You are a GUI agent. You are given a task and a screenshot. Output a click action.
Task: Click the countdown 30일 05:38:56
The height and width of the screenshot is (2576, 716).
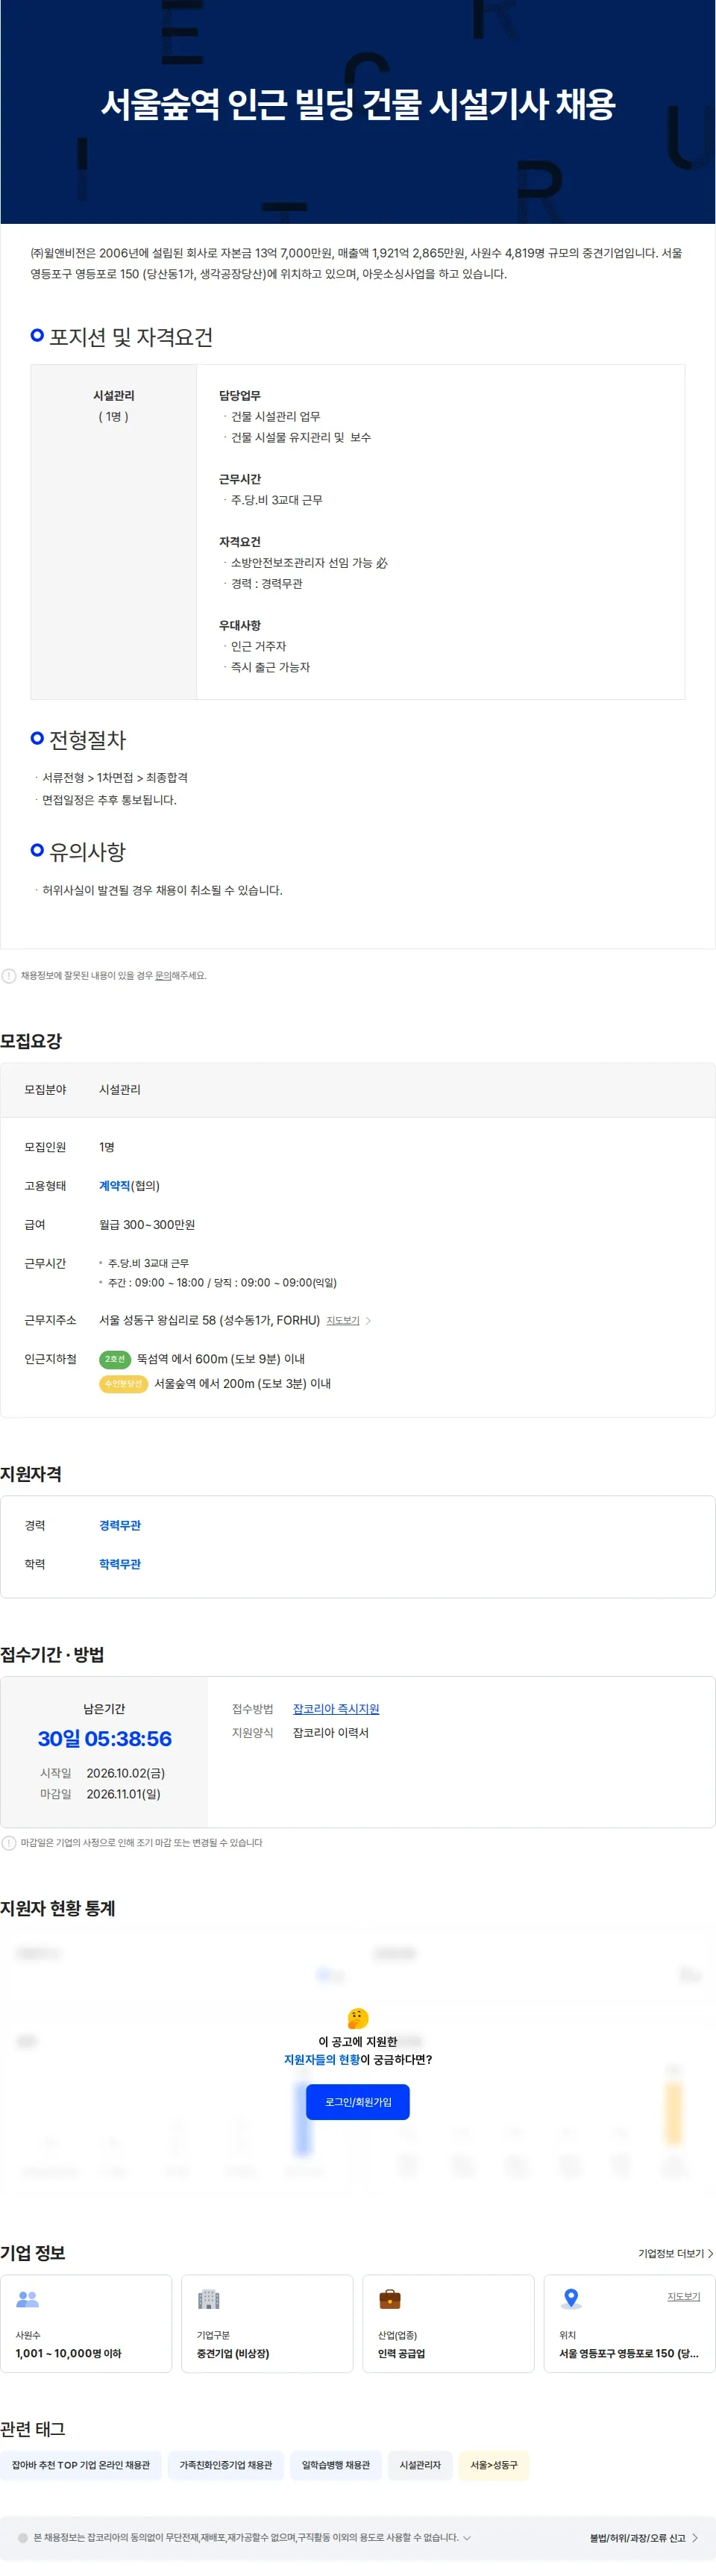point(105,1739)
